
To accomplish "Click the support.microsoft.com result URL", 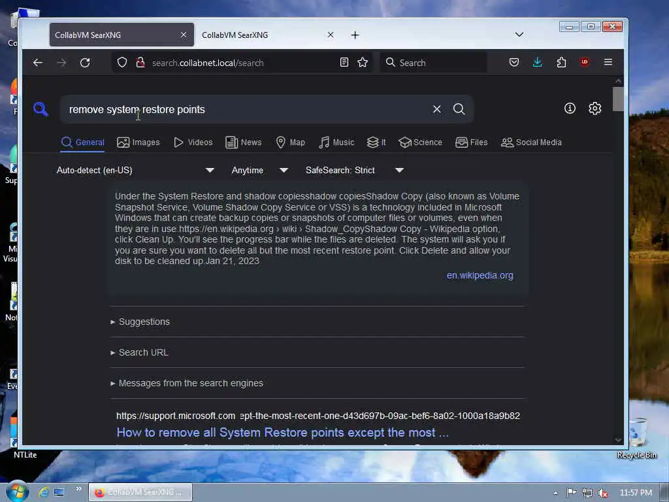I will [318, 416].
